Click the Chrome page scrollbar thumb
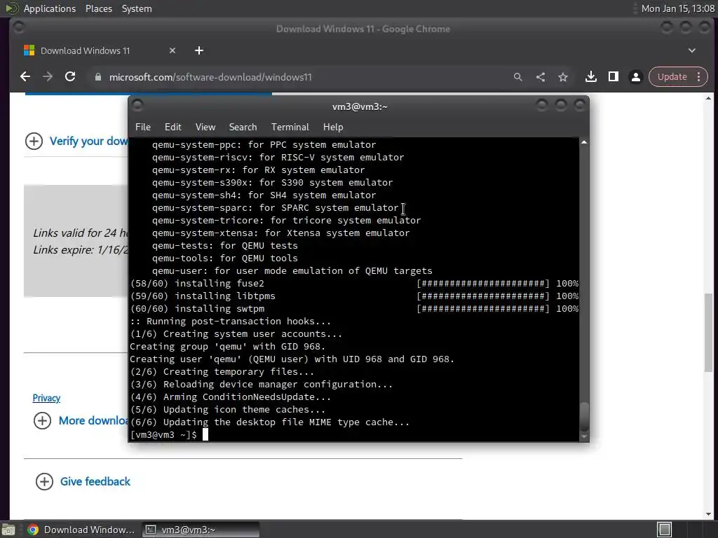 [708, 332]
